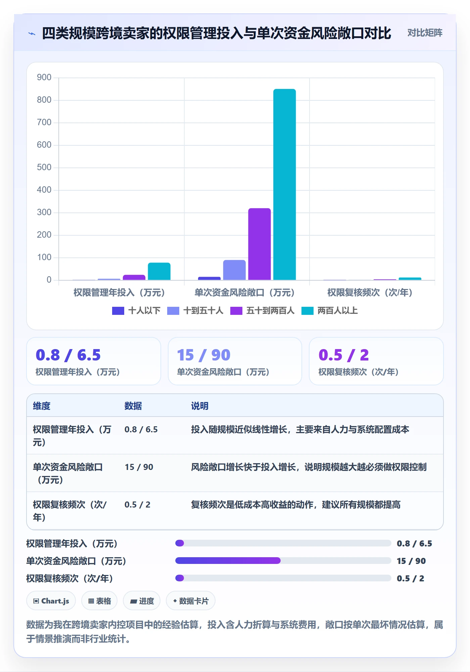This screenshot has height=672, width=470.
Task: Click the table cell starting 投入随规模近似线性增长
Action: [x=300, y=430]
